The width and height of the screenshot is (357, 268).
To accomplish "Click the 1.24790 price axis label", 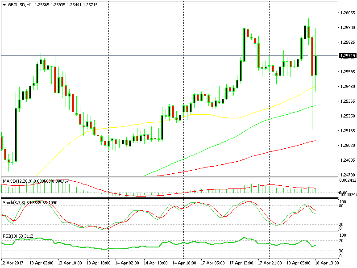I will (348, 175).
